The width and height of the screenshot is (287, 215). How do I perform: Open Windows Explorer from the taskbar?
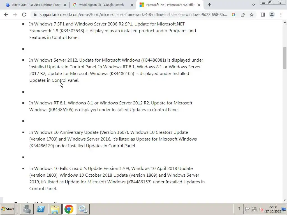point(55,209)
